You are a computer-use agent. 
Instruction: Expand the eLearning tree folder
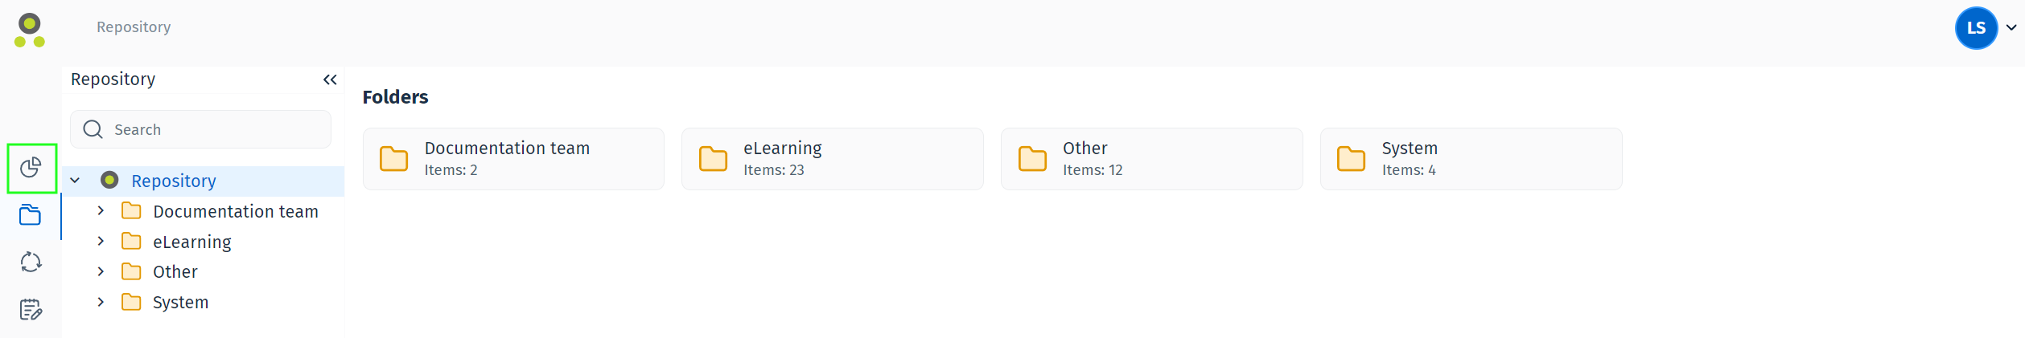[x=101, y=242]
